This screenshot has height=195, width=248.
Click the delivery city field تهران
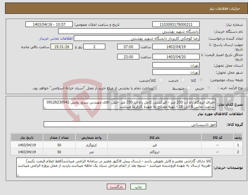pyautogui.click(x=176, y=72)
